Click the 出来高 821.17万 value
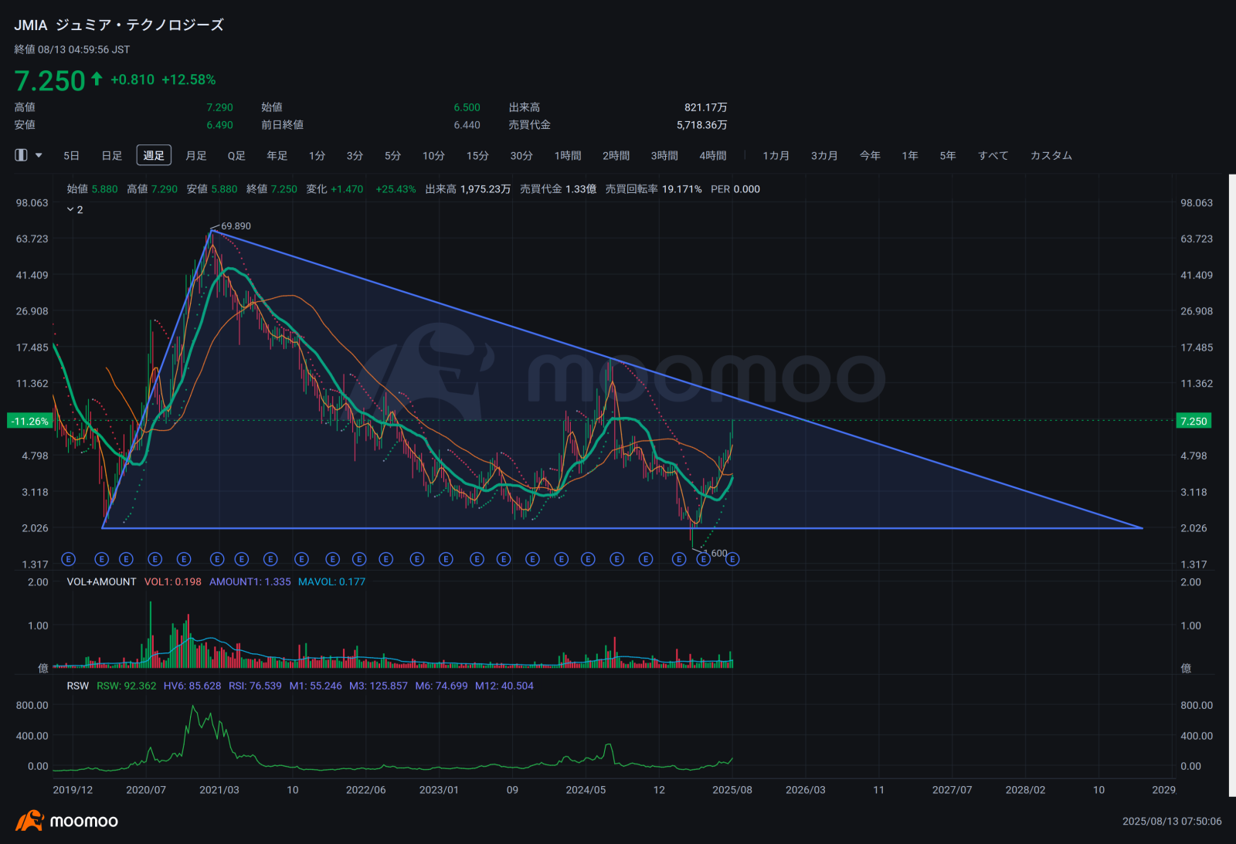Viewport: 1236px width, 844px height. 705,107
